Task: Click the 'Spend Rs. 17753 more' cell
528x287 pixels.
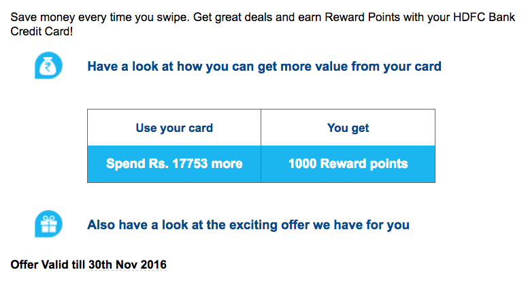Action: click(174, 164)
